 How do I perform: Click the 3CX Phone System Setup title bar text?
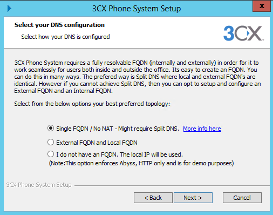tap(136, 9)
